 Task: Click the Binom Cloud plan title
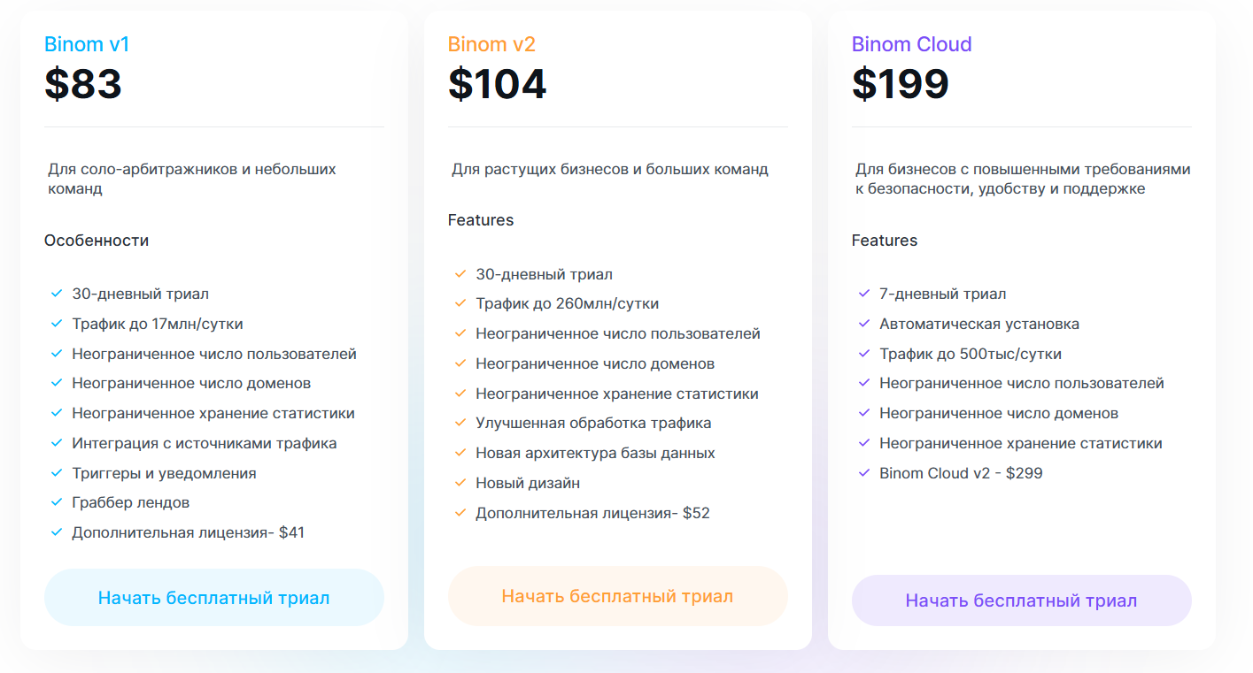tap(912, 44)
